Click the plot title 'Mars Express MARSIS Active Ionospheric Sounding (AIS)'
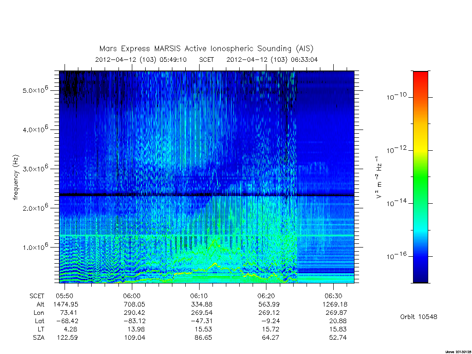 206,48
